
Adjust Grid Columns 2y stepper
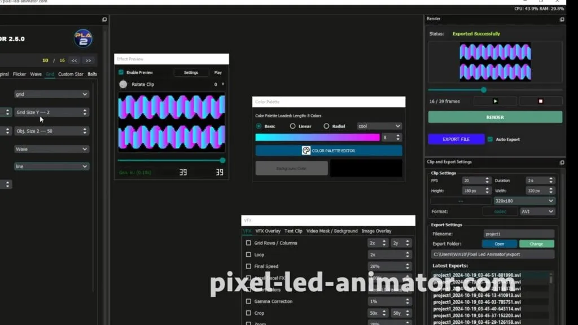tap(408, 243)
